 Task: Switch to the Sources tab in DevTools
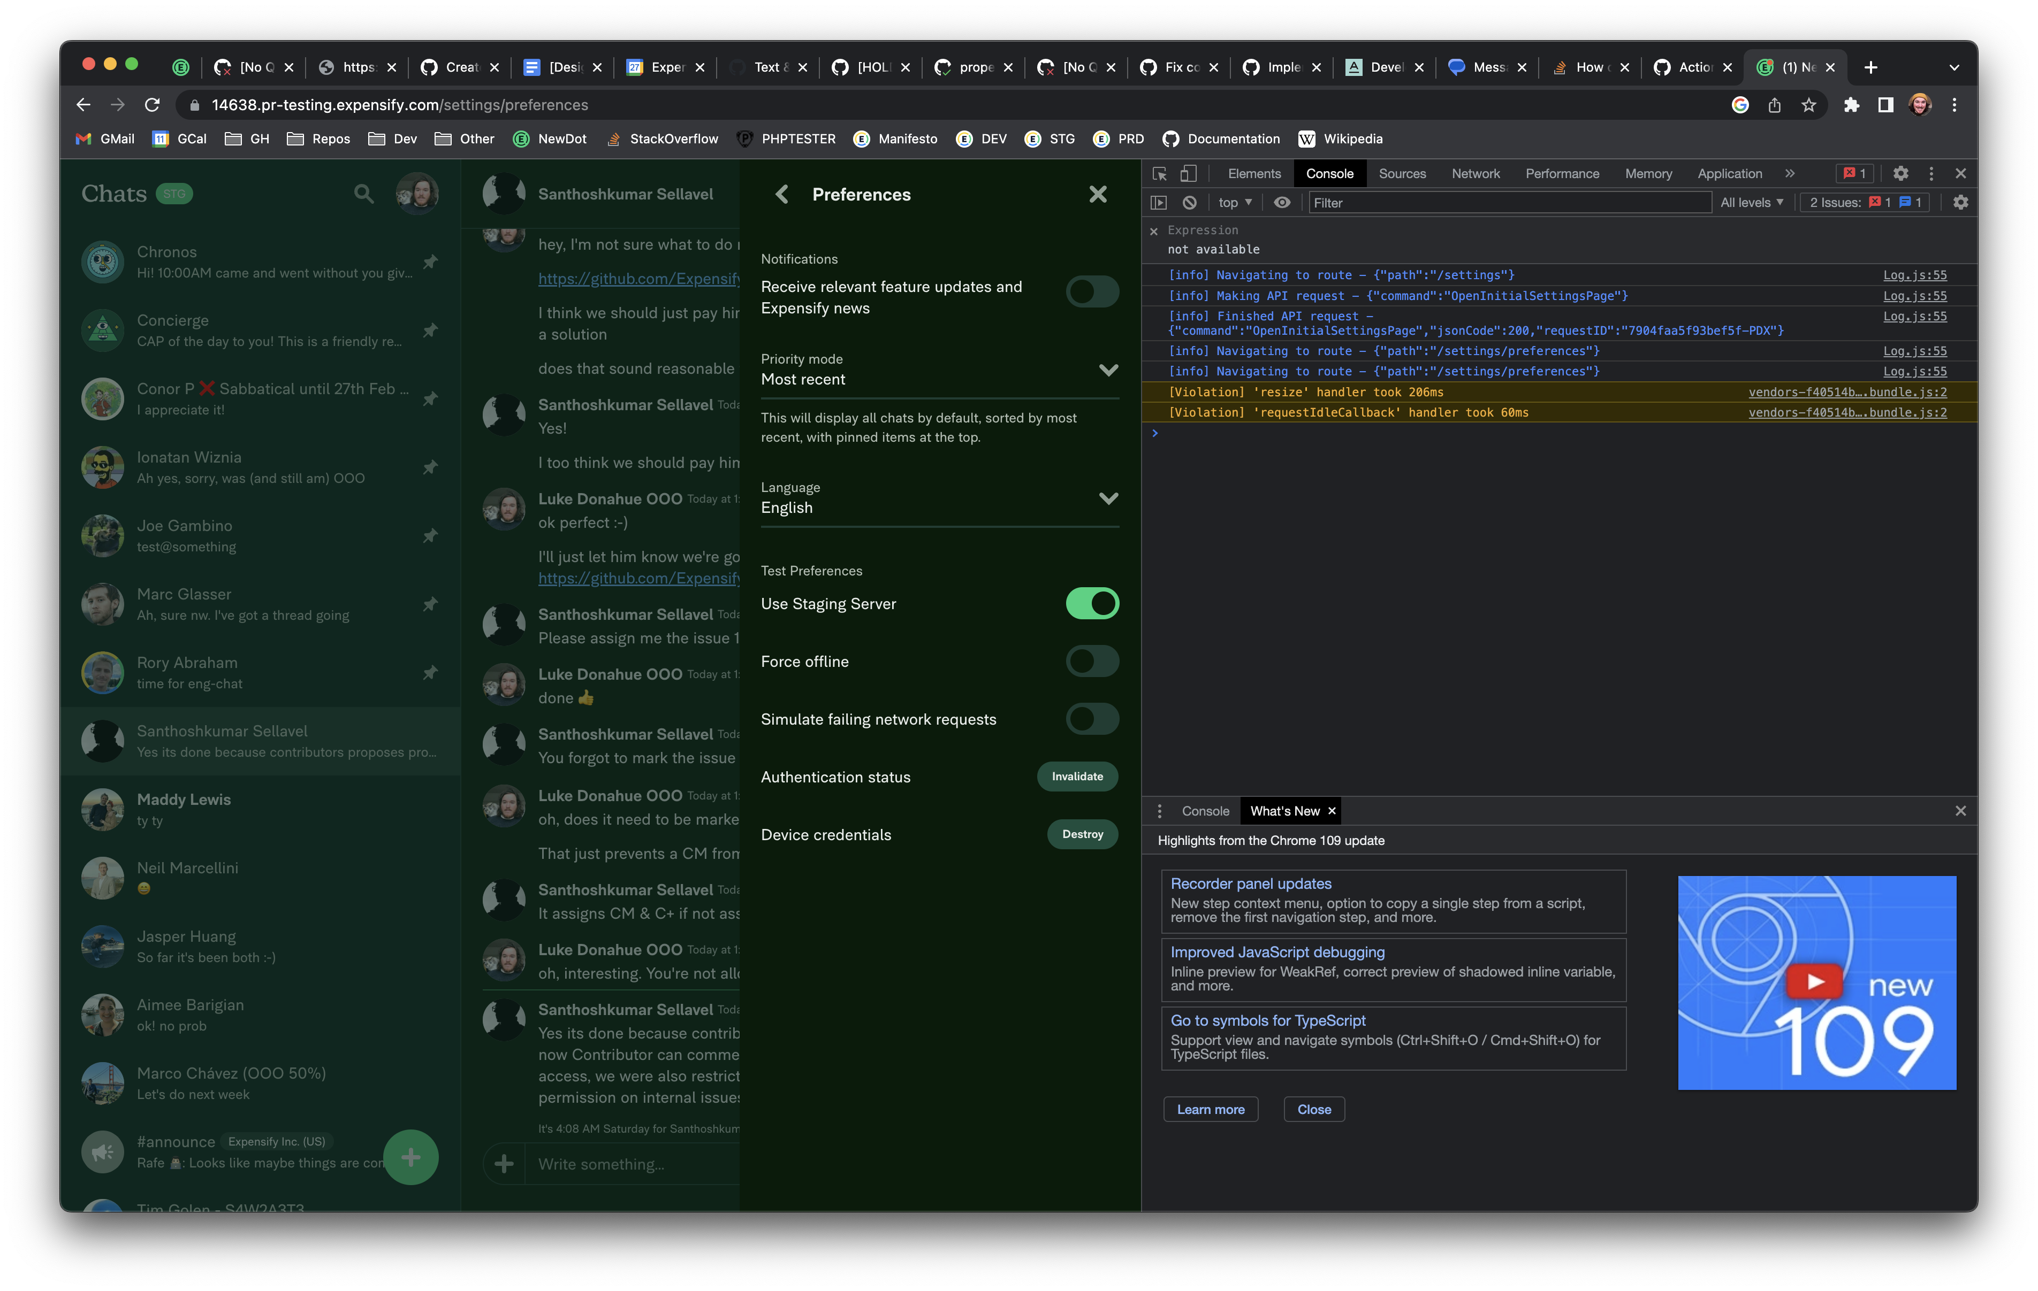point(1402,173)
